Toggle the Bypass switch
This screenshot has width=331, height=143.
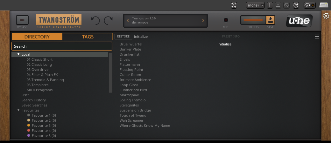click(x=22, y=20)
